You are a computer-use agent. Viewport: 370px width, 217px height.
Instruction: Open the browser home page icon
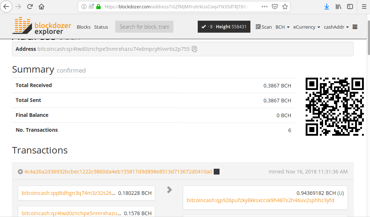(x=41, y=7)
